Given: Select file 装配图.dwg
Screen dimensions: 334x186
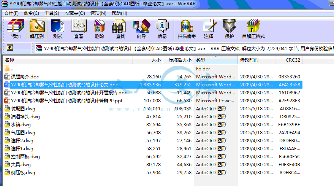Looking at the screenshot, I should 23,108.
